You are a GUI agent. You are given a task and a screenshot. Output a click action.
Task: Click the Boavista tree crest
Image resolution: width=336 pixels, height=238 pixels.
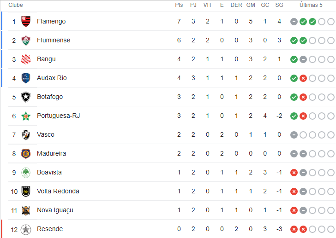point(26,173)
